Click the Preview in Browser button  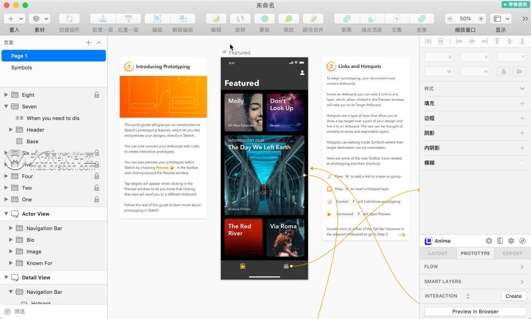(475, 312)
